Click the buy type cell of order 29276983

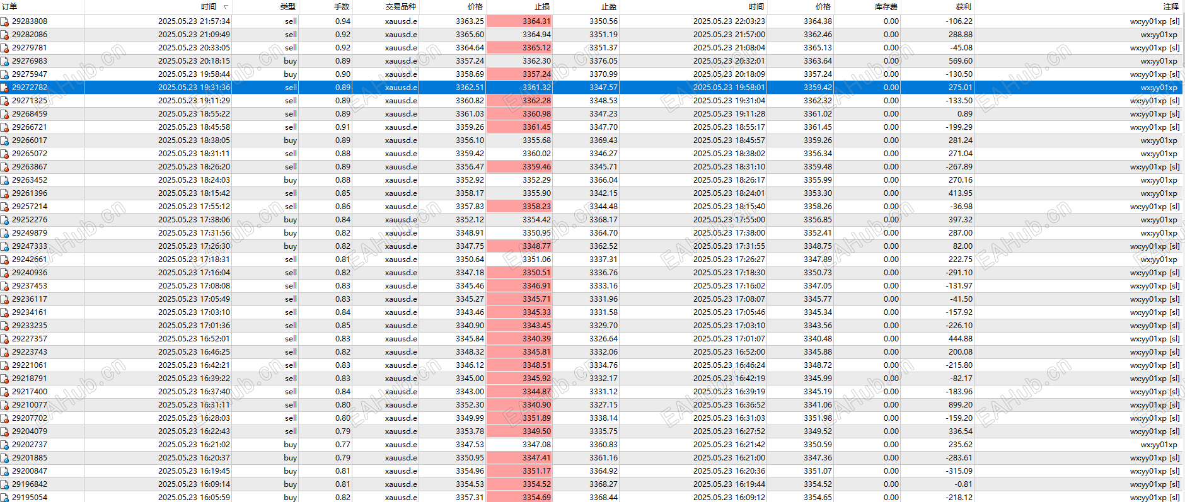coord(290,61)
